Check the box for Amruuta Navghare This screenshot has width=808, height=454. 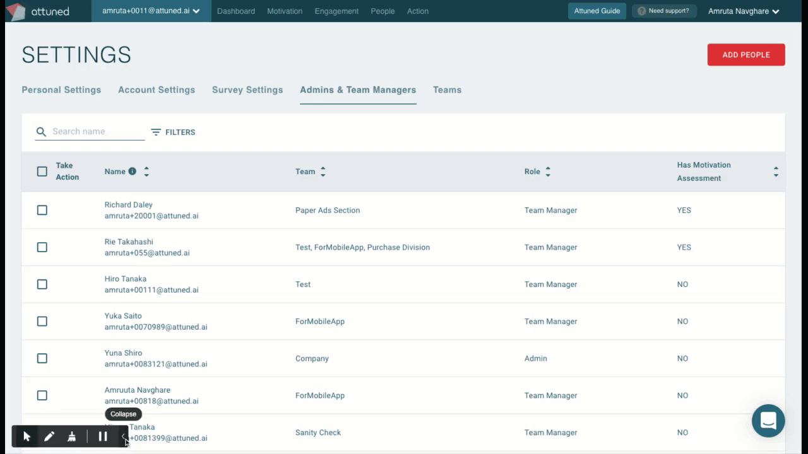tap(42, 395)
